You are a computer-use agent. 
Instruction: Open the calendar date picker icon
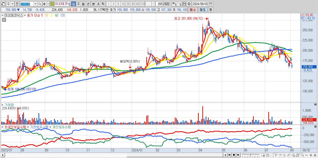pos(211,4)
